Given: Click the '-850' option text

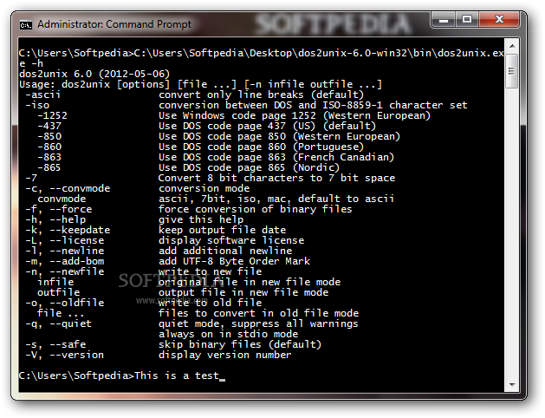Looking at the screenshot, I should tap(49, 136).
